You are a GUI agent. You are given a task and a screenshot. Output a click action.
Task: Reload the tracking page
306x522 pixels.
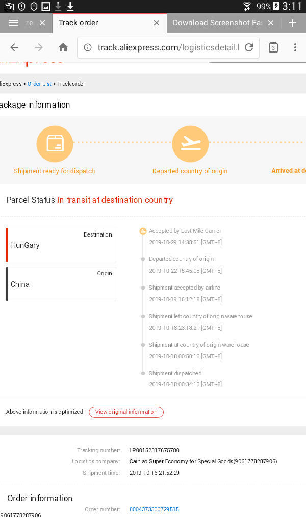pos(249,47)
